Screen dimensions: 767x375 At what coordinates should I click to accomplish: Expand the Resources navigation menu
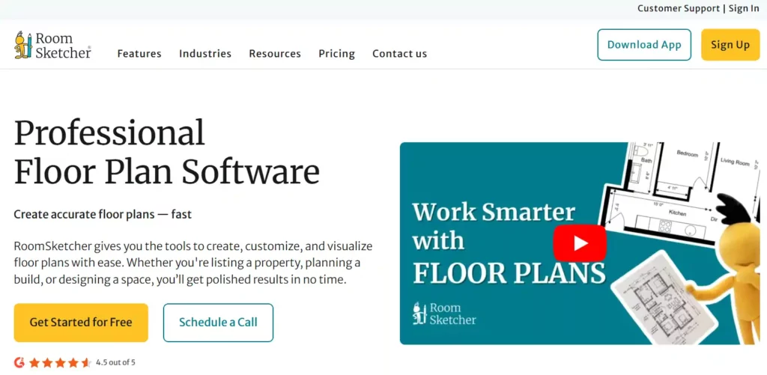[275, 54]
